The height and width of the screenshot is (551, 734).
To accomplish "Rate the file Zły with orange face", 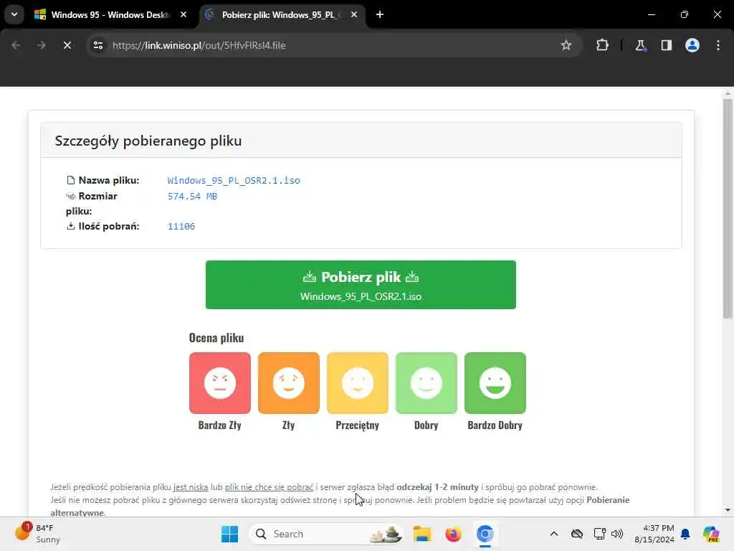I will (288, 383).
